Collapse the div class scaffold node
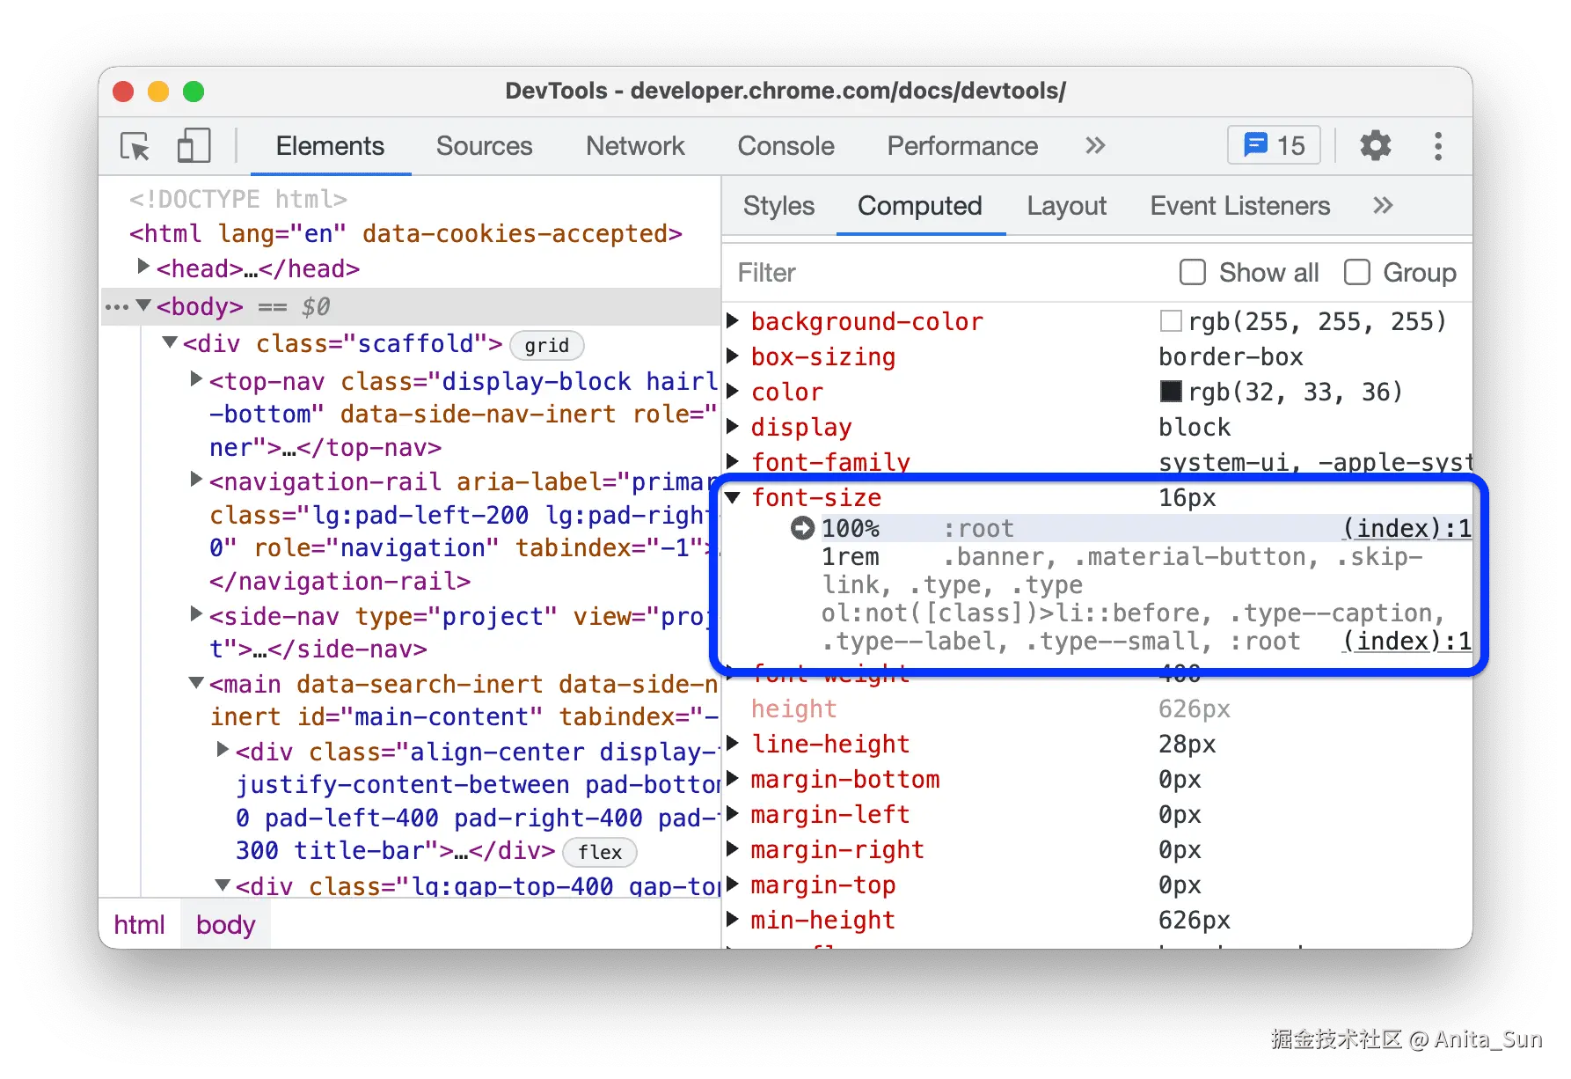The image size is (1571, 1079). (170, 341)
